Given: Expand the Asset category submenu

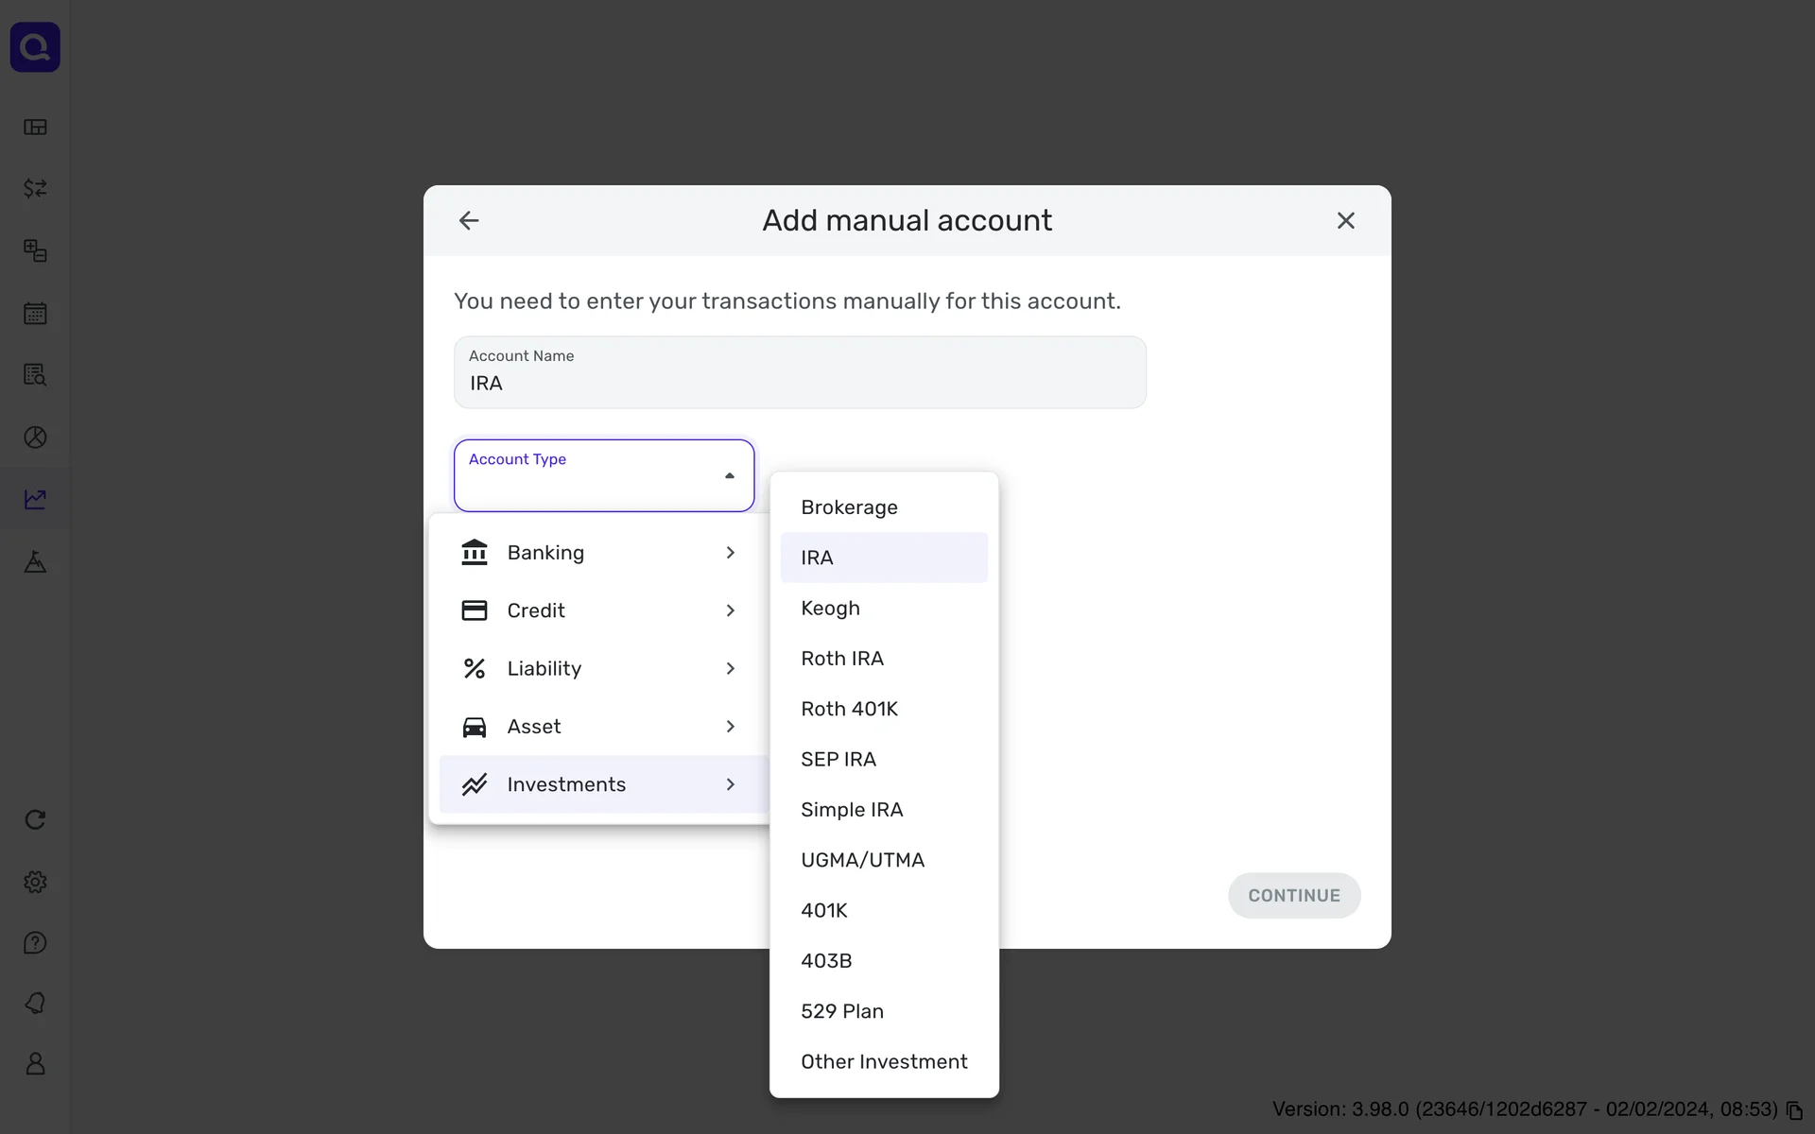Looking at the screenshot, I should coord(599,727).
